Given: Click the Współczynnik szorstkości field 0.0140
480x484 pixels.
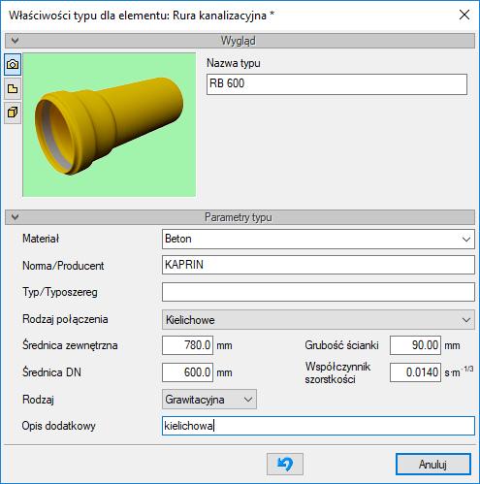Looking at the screenshot, I should click(415, 372).
